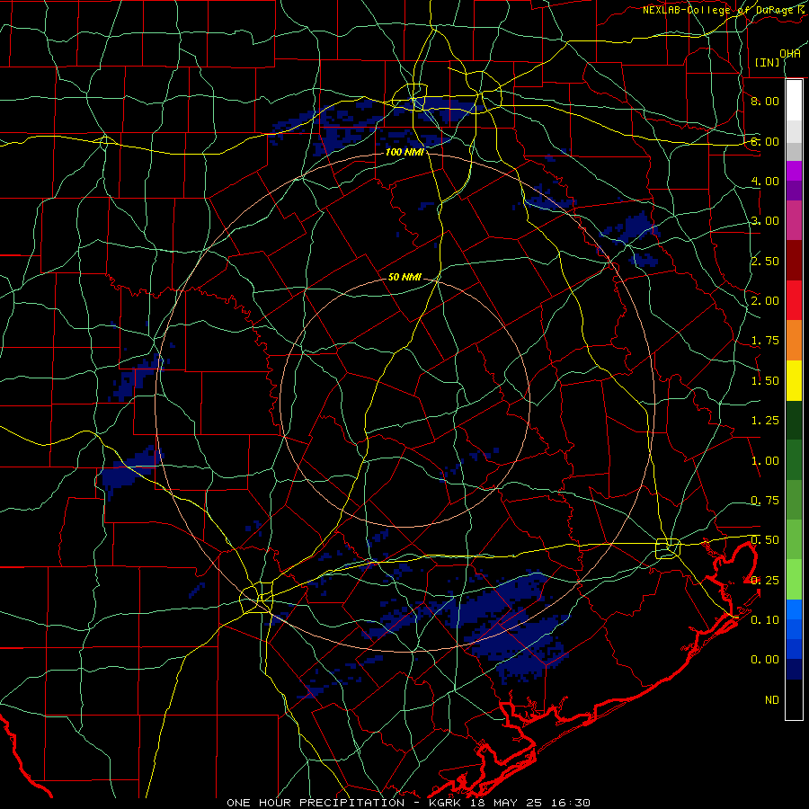The width and height of the screenshot is (809, 809).
Task: Click the ND legend label
Action: pos(772,700)
